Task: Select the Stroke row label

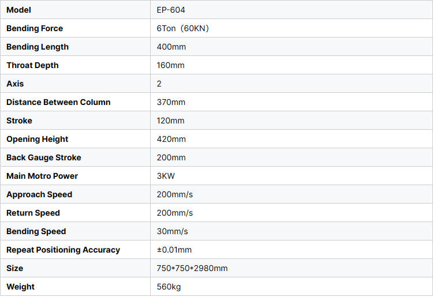Action: tap(19, 121)
